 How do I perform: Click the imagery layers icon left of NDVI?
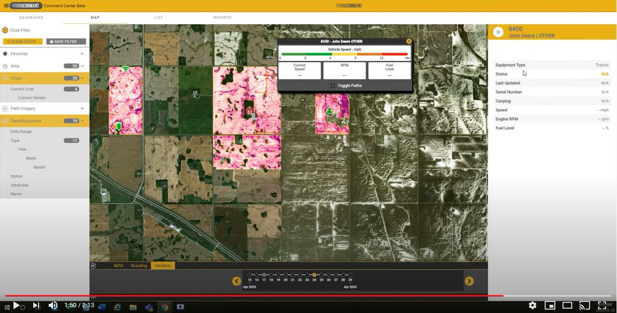[x=93, y=266]
